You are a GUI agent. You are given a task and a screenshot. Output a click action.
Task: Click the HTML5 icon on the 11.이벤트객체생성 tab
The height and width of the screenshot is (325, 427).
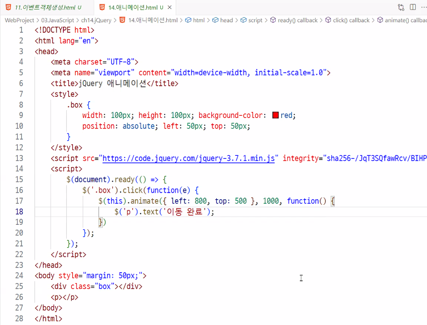point(8,7)
